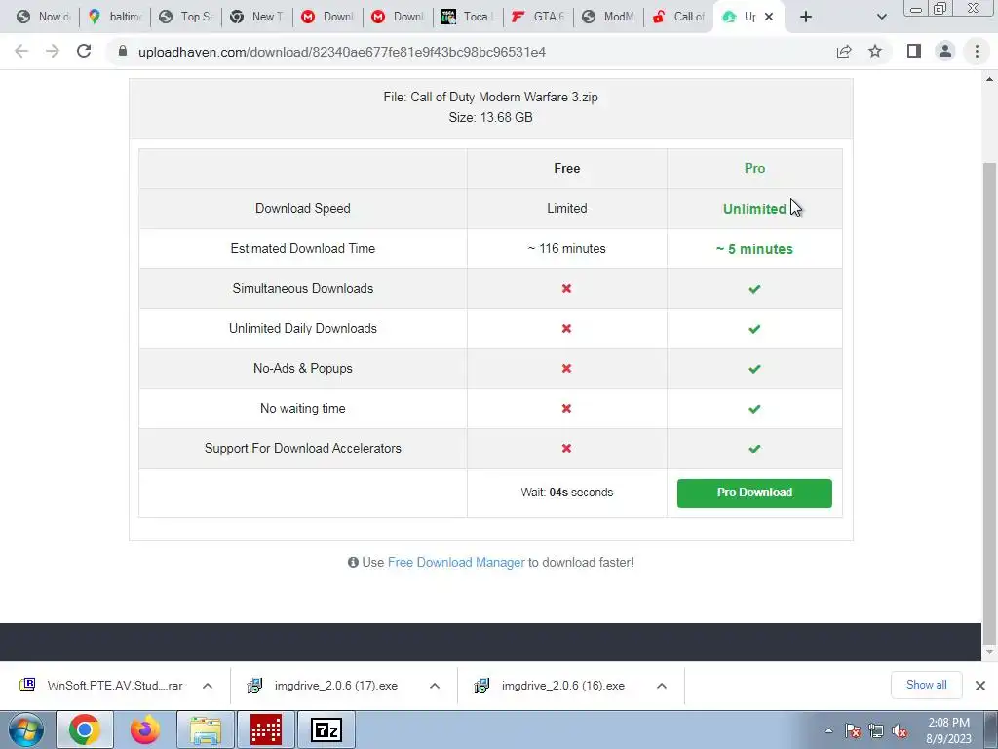Click the green 'Unlimited' speed text
This screenshot has width=998, height=749.
click(754, 209)
